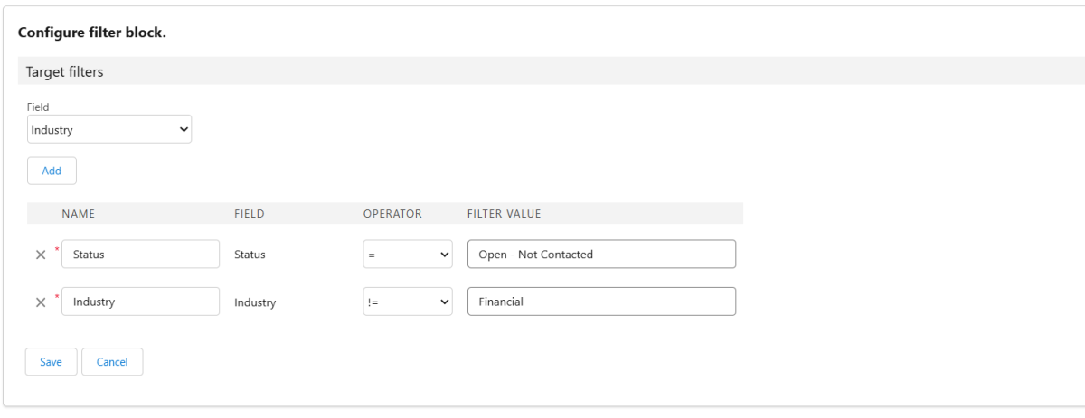Click the Target filters section header
This screenshot has height=418, width=1085.
[65, 71]
